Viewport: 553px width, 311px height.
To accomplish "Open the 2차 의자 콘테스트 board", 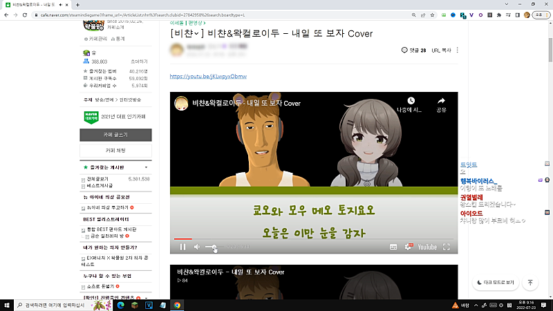I will (x=115, y=261).
